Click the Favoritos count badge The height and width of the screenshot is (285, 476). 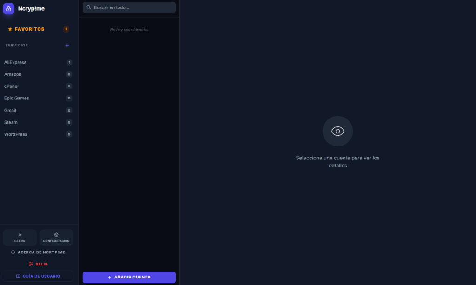click(x=66, y=29)
